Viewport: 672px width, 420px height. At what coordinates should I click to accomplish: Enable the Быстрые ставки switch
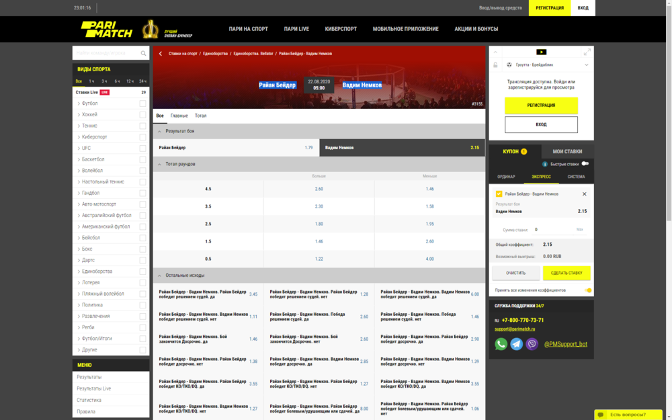coord(585,164)
